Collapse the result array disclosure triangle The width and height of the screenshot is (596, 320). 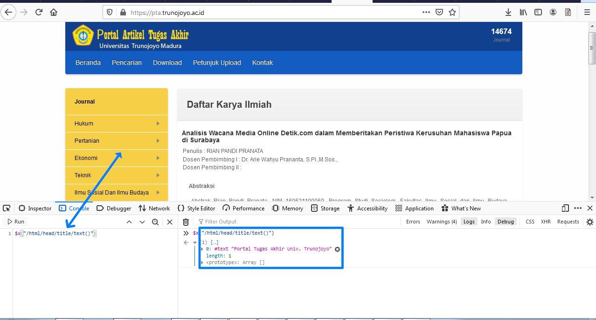(x=195, y=243)
